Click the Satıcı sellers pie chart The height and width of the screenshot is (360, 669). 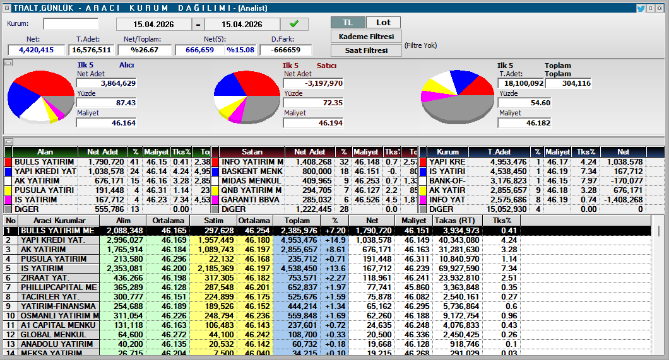pyautogui.click(x=247, y=97)
